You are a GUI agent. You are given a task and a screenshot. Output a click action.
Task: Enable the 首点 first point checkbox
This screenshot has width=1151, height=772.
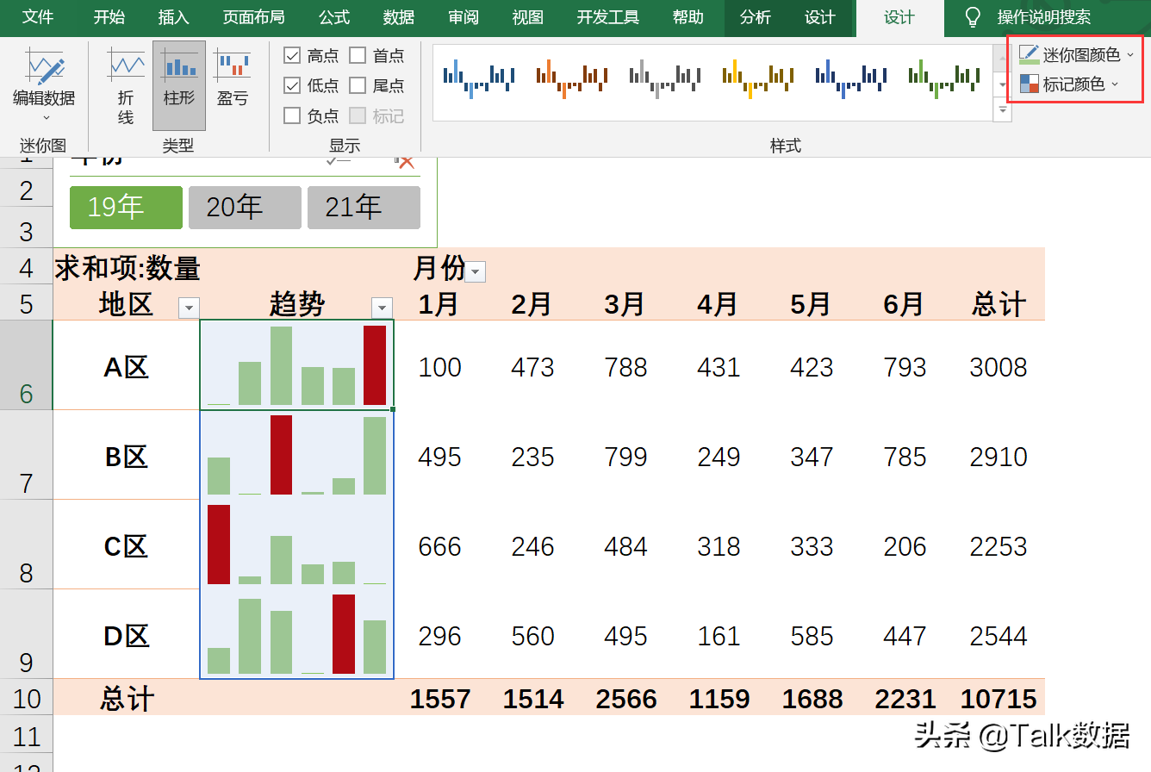358,56
